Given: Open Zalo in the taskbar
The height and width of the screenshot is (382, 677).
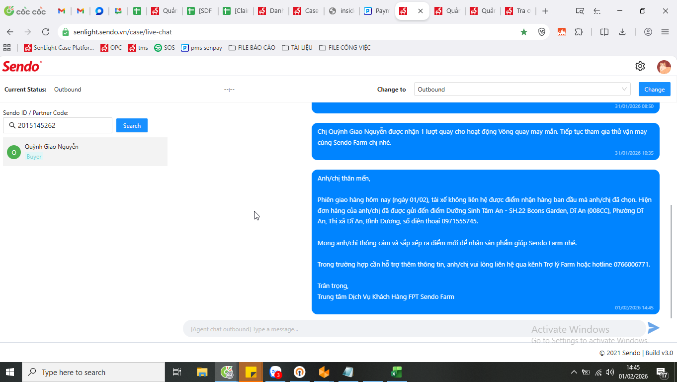Looking at the screenshot, I should tap(275, 372).
